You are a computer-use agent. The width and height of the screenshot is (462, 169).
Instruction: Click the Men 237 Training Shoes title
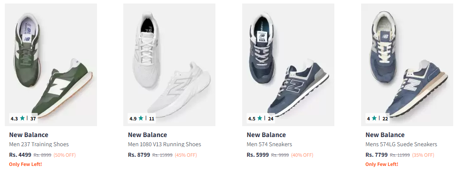click(x=39, y=144)
